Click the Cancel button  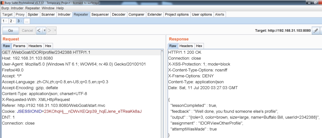point(27,31)
